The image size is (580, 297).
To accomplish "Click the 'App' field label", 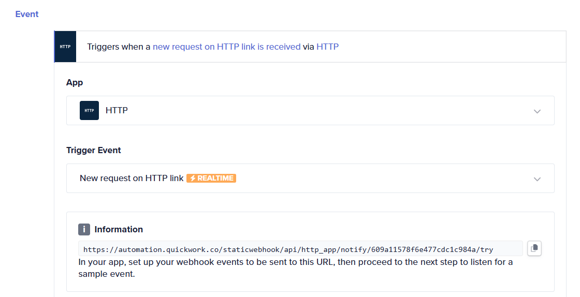I will 75,82.
